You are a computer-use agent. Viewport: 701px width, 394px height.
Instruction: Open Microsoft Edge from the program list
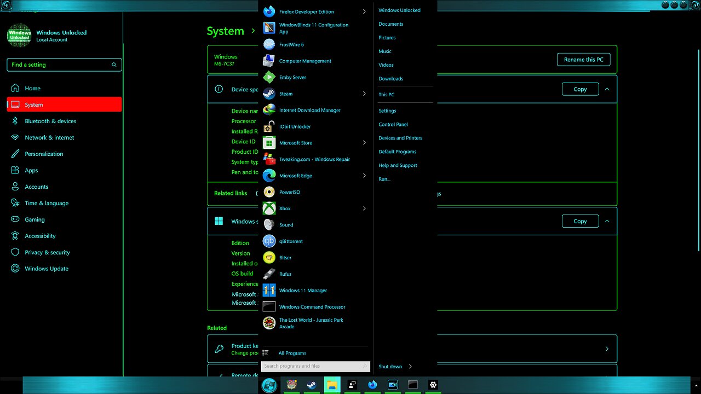coord(296,176)
